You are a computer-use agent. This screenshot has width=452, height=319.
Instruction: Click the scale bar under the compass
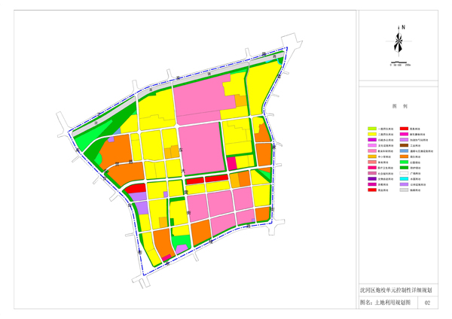pyautogui.click(x=399, y=64)
